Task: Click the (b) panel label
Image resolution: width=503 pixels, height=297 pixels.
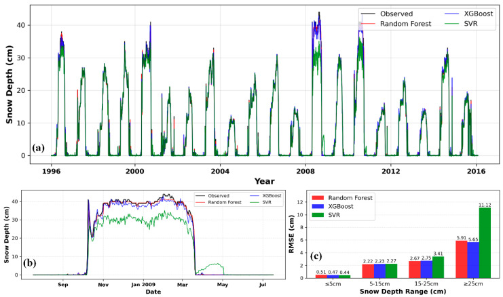Action: 29,262
